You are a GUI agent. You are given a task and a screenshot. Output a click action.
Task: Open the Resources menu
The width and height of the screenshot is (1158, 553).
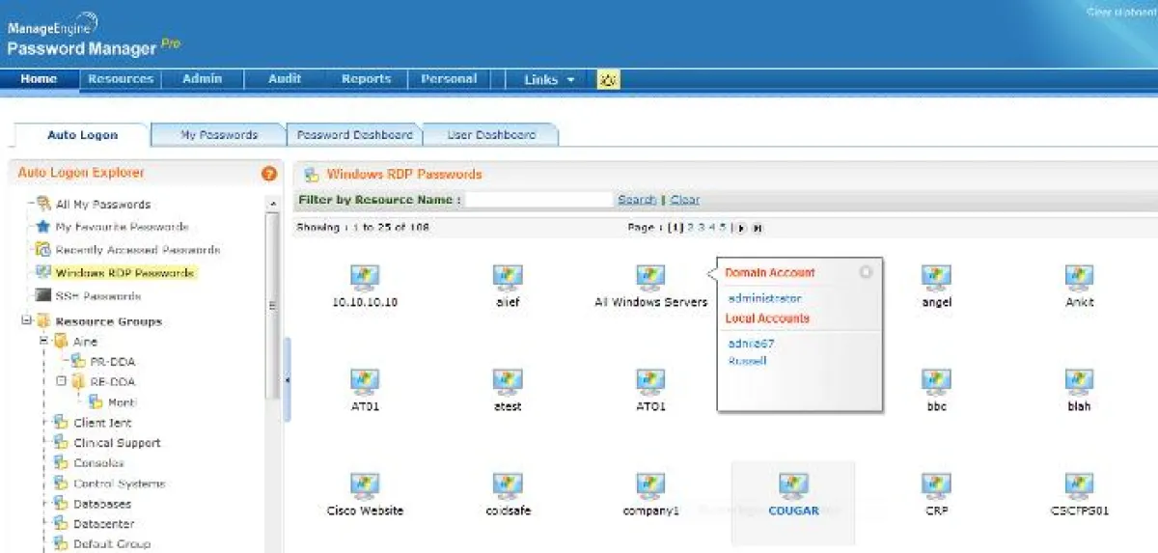click(x=121, y=79)
